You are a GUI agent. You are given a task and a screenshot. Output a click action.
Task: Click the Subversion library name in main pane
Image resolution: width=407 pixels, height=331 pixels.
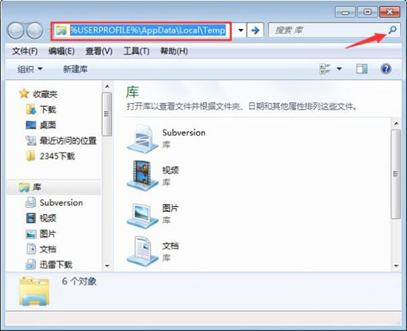[184, 133]
